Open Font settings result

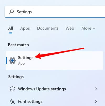click(53, 102)
